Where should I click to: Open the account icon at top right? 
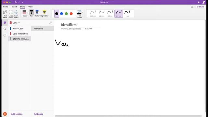[x=204, y=2]
